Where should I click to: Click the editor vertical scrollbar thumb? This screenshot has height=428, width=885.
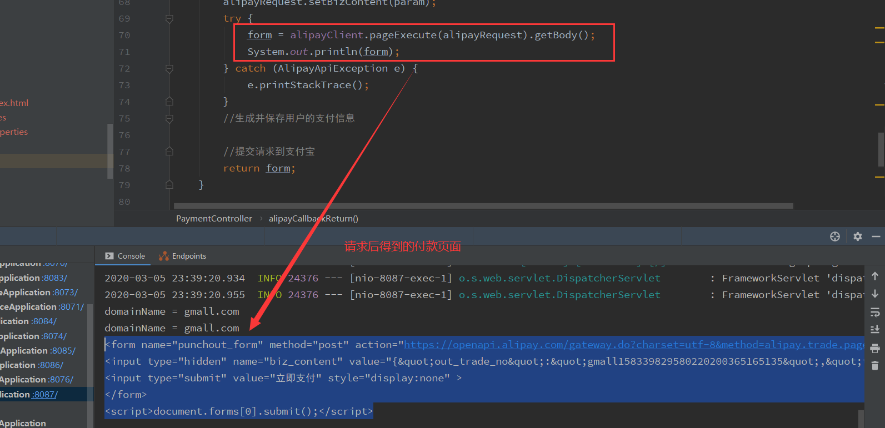(x=881, y=149)
